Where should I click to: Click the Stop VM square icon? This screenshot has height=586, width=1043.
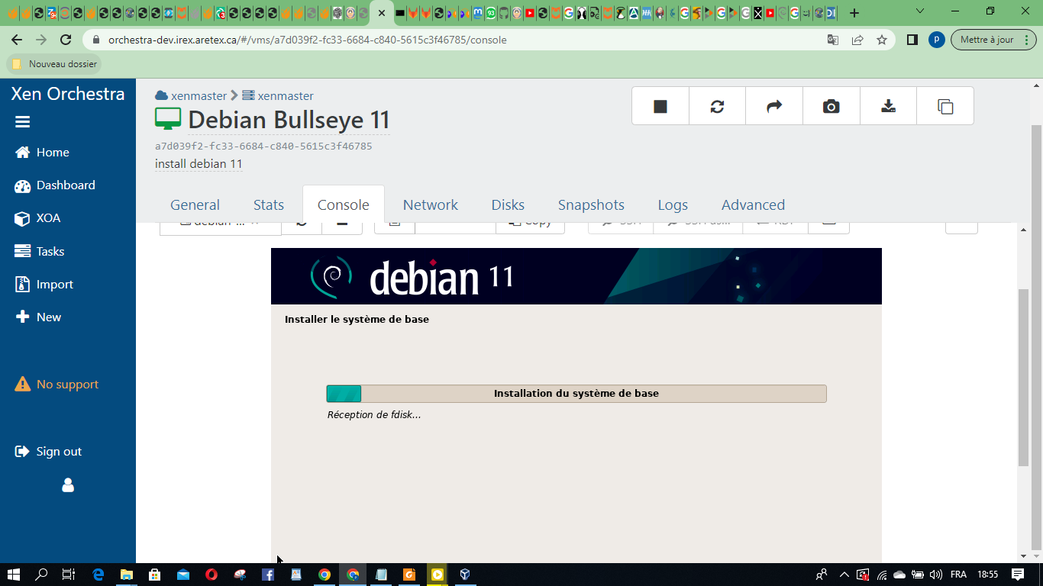tap(660, 106)
